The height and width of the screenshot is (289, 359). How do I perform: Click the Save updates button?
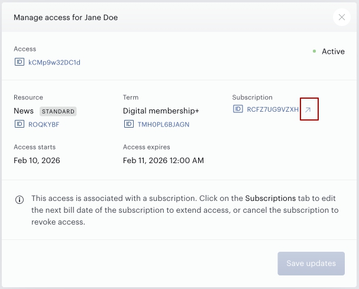tap(311, 264)
